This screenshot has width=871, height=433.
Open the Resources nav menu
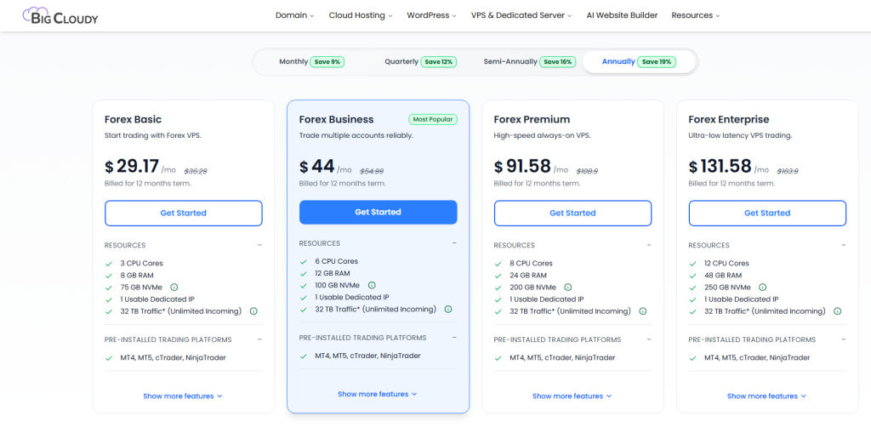[x=696, y=15]
